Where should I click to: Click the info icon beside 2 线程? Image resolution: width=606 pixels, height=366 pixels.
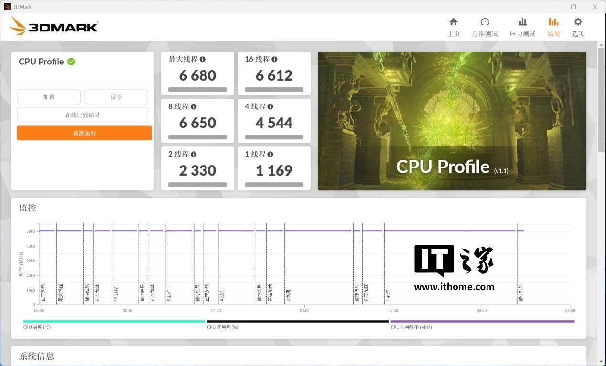tap(194, 154)
